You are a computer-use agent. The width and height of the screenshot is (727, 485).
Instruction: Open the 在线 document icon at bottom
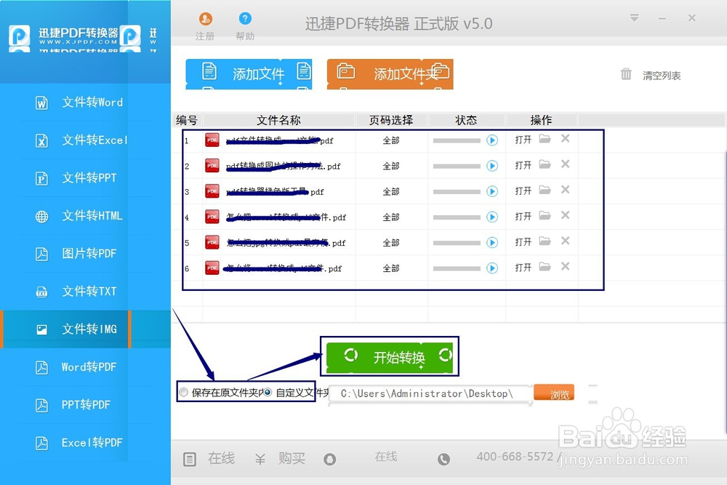pos(190,459)
